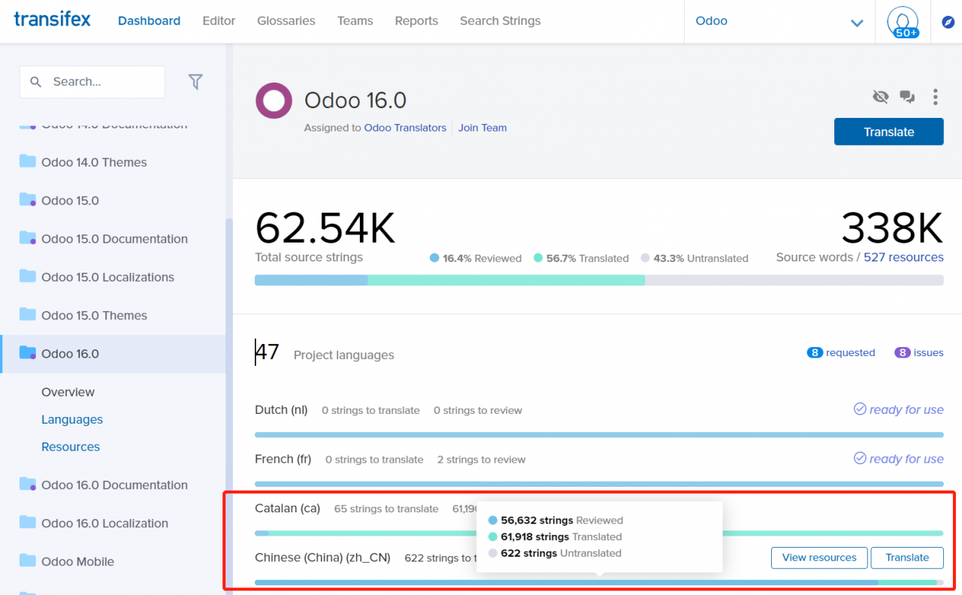Image resolution: width=962 pixels, height=595 pixels.
Task: Click the notifications bell showing 50+
Action: 903,21
